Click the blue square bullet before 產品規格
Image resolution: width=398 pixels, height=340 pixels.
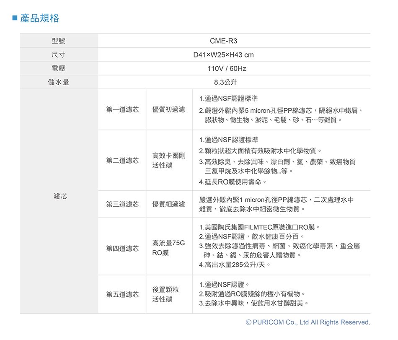[15, 18]
